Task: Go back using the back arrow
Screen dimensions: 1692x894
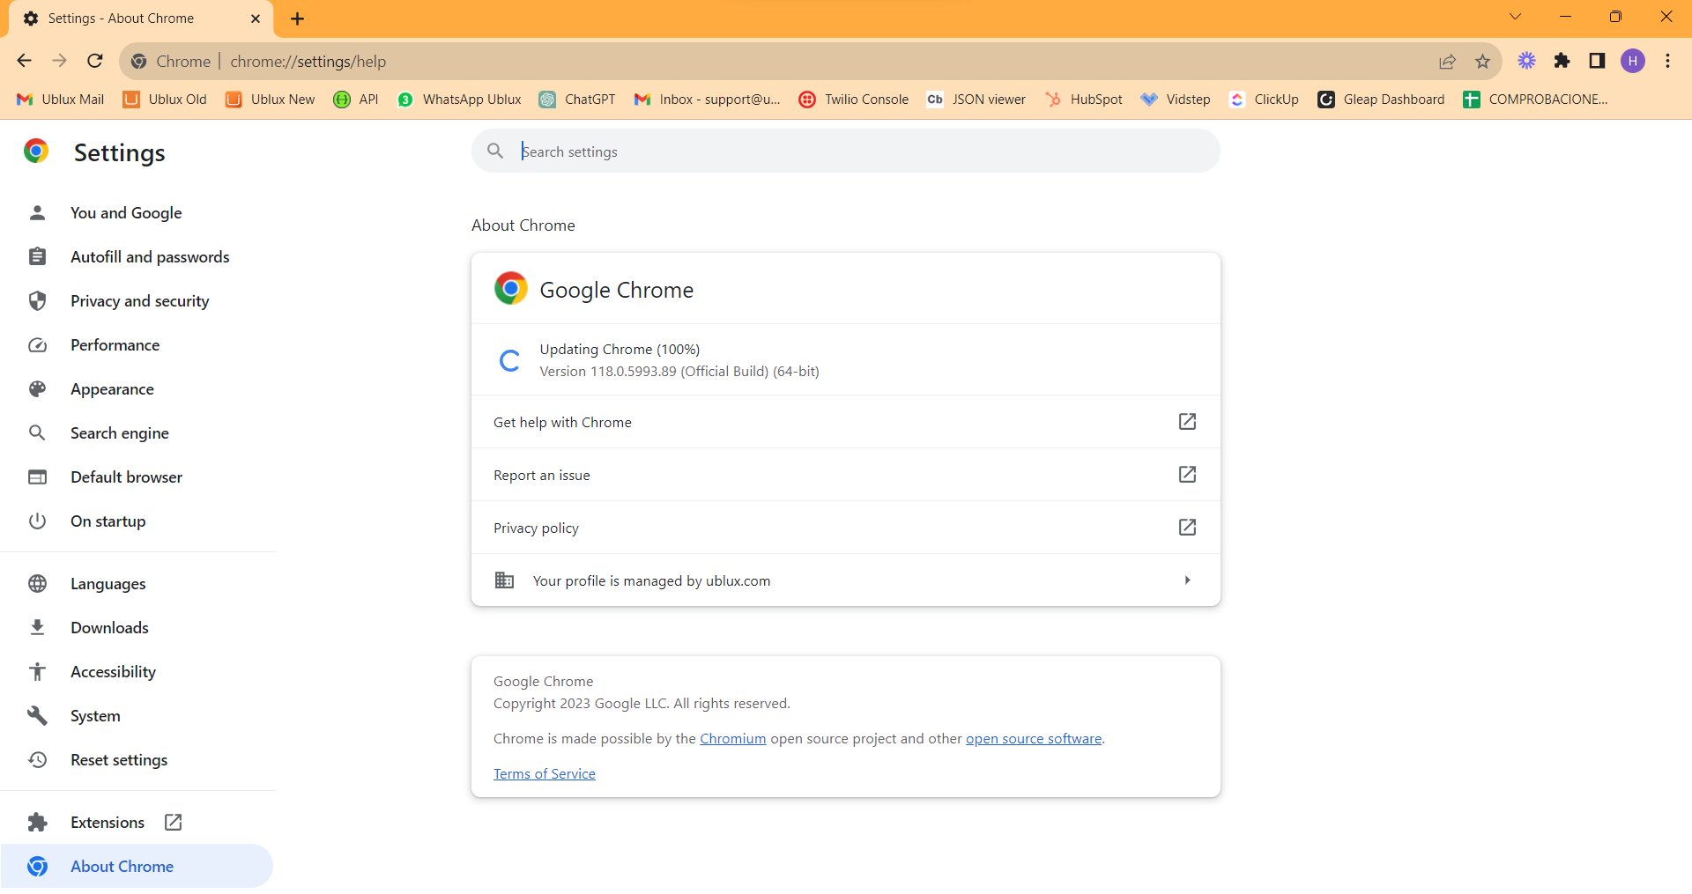Action: [25, 61]
